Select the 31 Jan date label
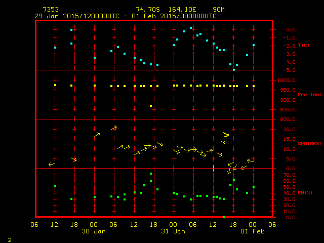The image size is (324, 243). pos(174,231)
